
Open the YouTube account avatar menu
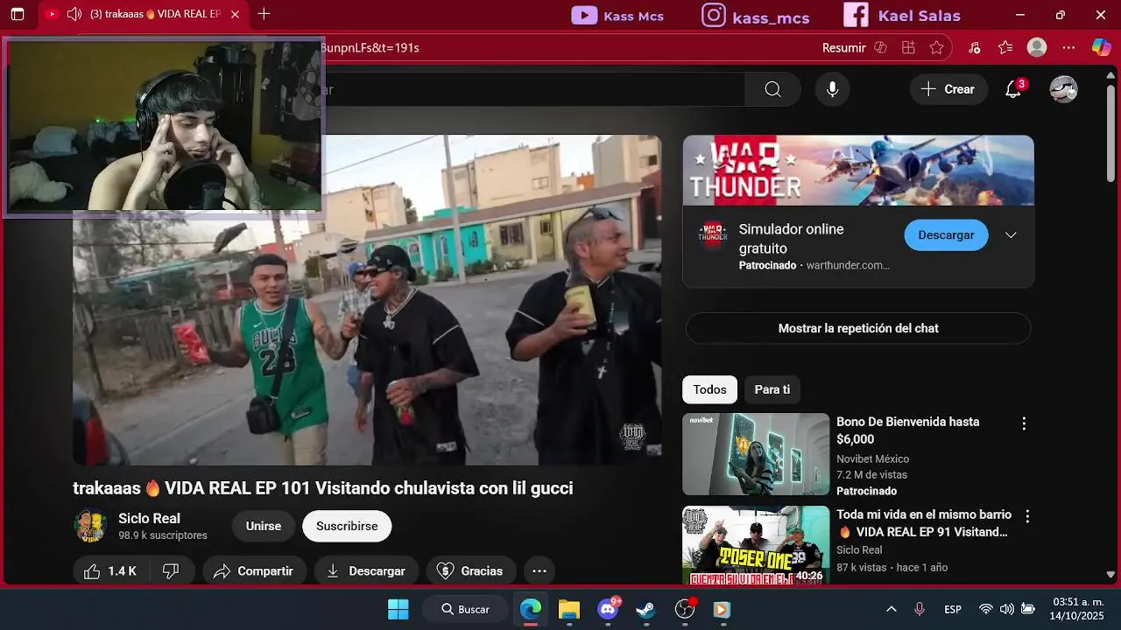pyautogui.click(x=1063, y=89)
